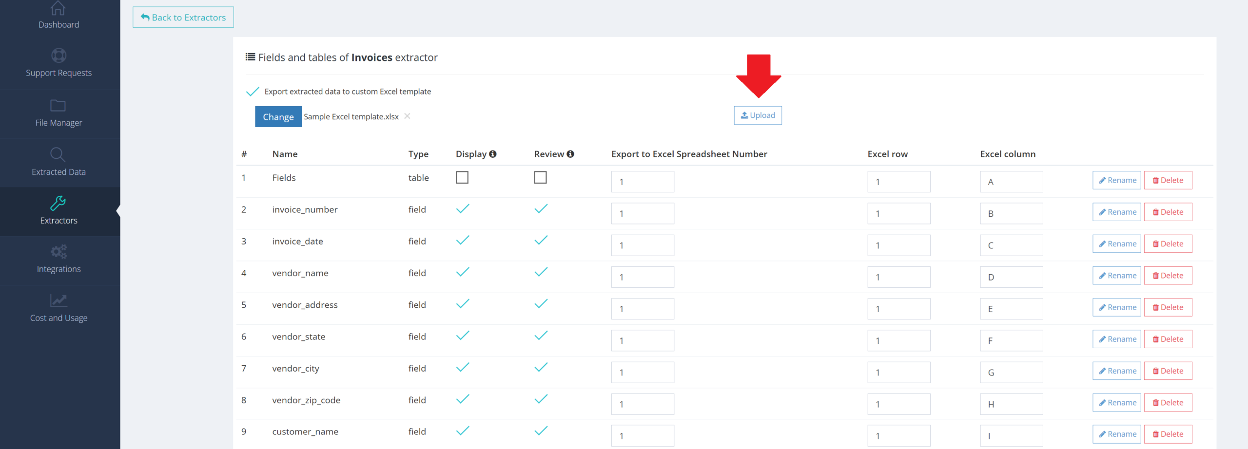
Task: Edit Excel column input for invoice_date
Action: 1011,245
